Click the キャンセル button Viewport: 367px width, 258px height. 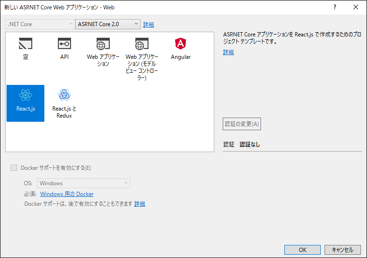coord(343,250)
